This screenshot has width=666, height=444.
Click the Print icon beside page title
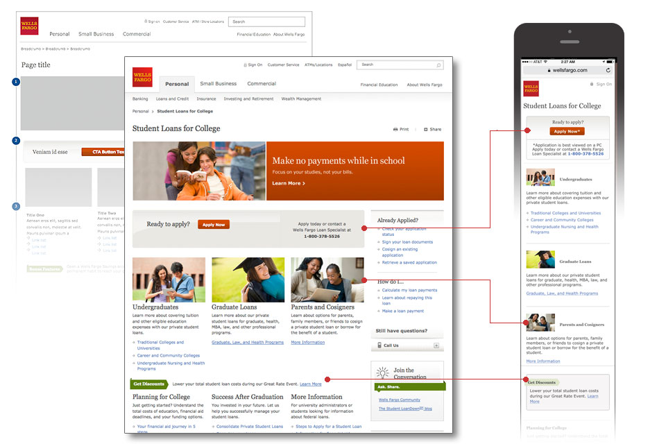coord(395,129)
